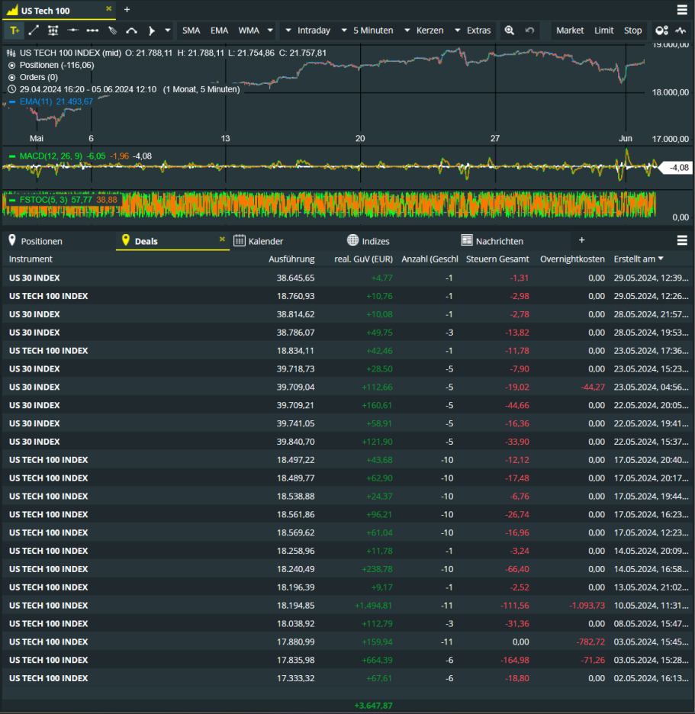Click the total profit +3.647,87
The image size is (695, 714).
click(374, 706)
